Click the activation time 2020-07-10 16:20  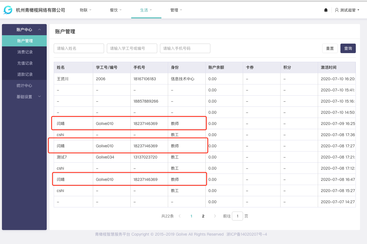(x=338, y=79)
